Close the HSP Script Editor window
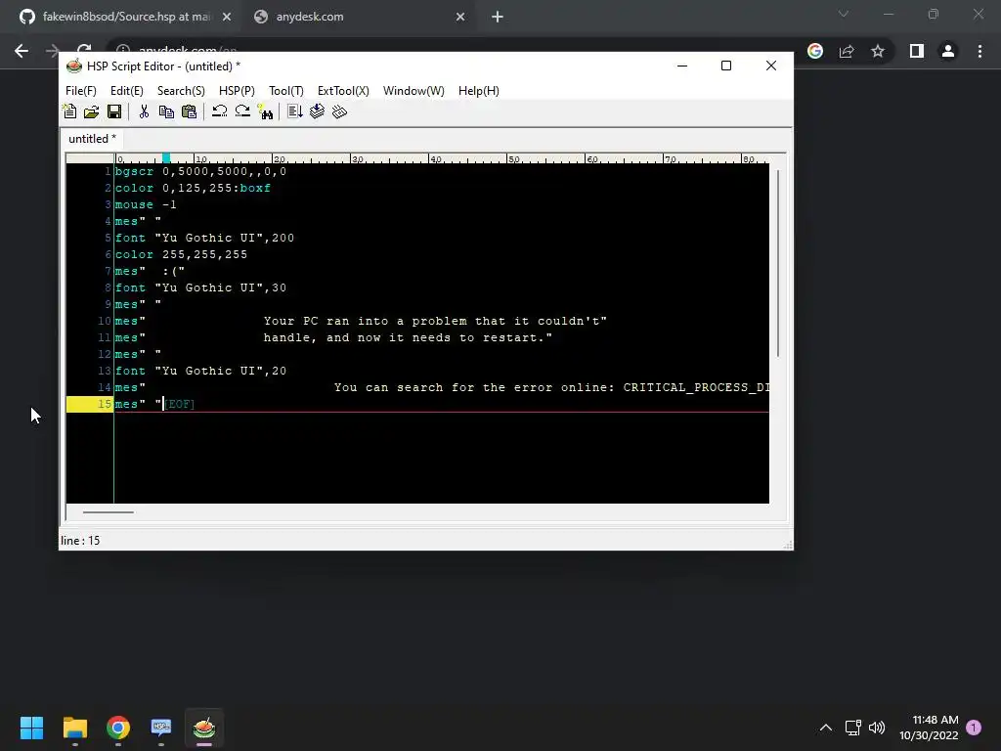1001x751 pixels. [770, 66]
